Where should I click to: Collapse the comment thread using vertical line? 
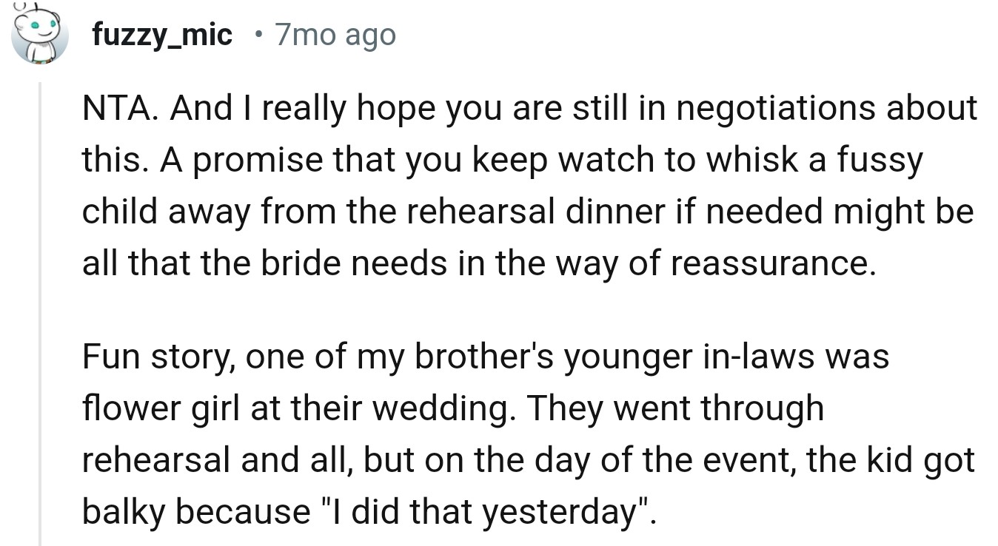coord(41,311)
